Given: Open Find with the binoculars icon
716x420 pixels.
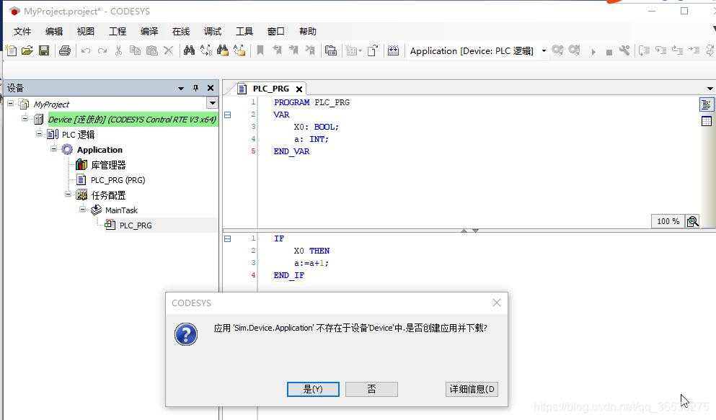Looking at the screenshot, I should (189, 50).
